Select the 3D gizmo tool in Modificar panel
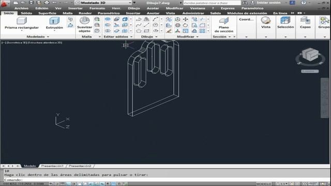The width and height of the screenshot is (331, 186). (177, 31)
